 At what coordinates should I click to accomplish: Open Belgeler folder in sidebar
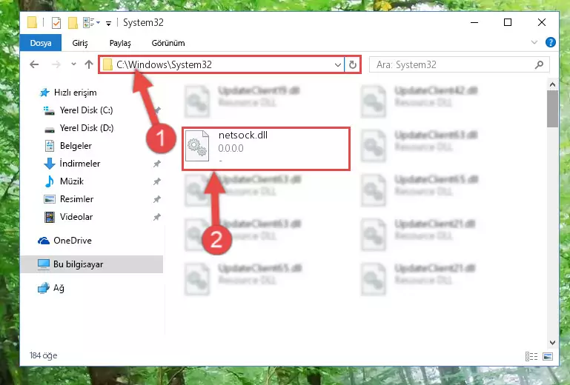pos(68,146)
